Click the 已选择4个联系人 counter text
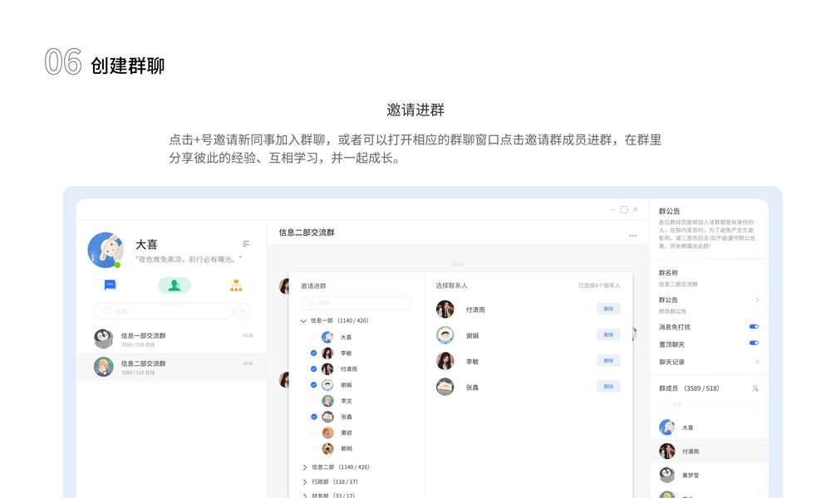 pyautogui.click(x=599, y=286)
